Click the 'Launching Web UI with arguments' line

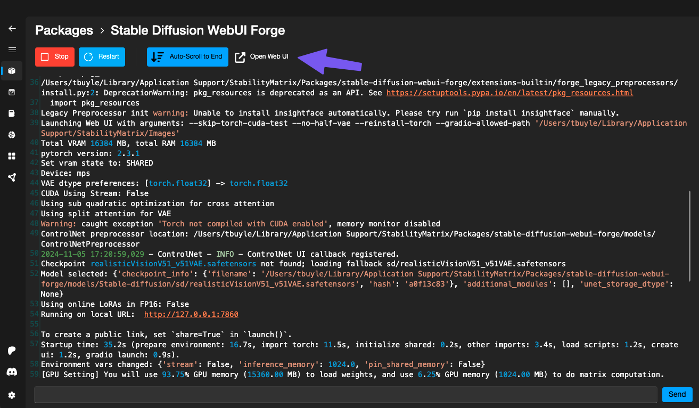click(364, 128)
